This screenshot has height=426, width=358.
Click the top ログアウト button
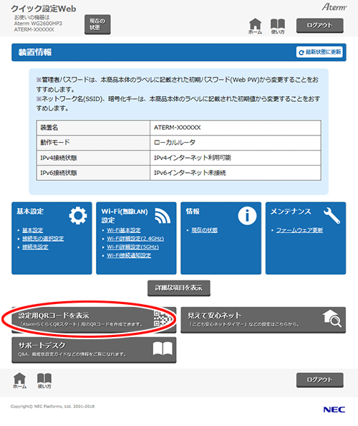(x=320, y=26)
